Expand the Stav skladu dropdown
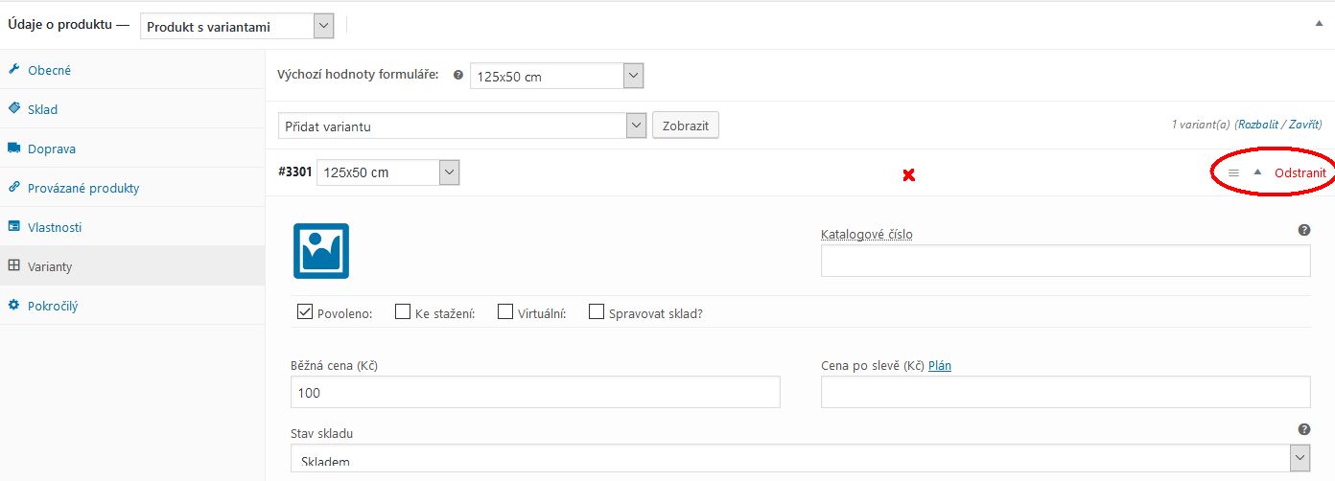 pos(800,459)
